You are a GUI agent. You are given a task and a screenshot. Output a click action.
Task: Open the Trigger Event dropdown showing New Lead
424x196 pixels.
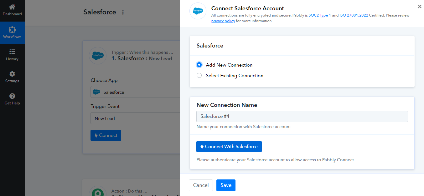[135, 118]
